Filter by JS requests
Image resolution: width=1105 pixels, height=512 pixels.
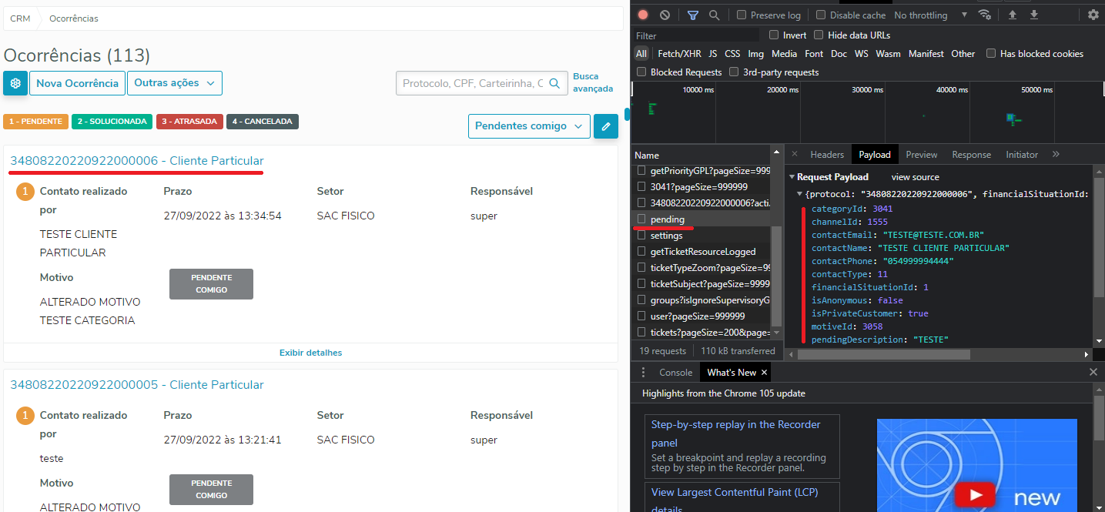[713, 53]
